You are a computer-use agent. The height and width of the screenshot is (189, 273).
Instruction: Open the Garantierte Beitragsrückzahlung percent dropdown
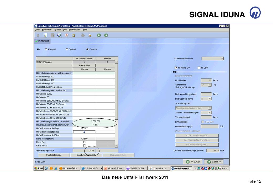pyautogui.click(x=210, y=85)
